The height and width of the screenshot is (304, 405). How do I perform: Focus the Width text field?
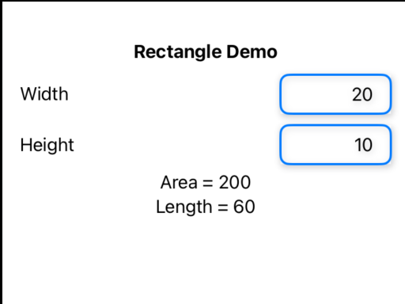click(335, 94)
